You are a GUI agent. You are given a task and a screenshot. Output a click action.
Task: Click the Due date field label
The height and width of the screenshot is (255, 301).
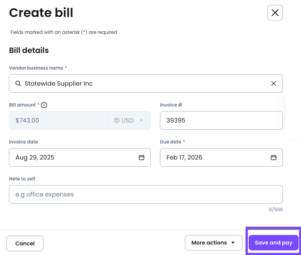[171, 142]
